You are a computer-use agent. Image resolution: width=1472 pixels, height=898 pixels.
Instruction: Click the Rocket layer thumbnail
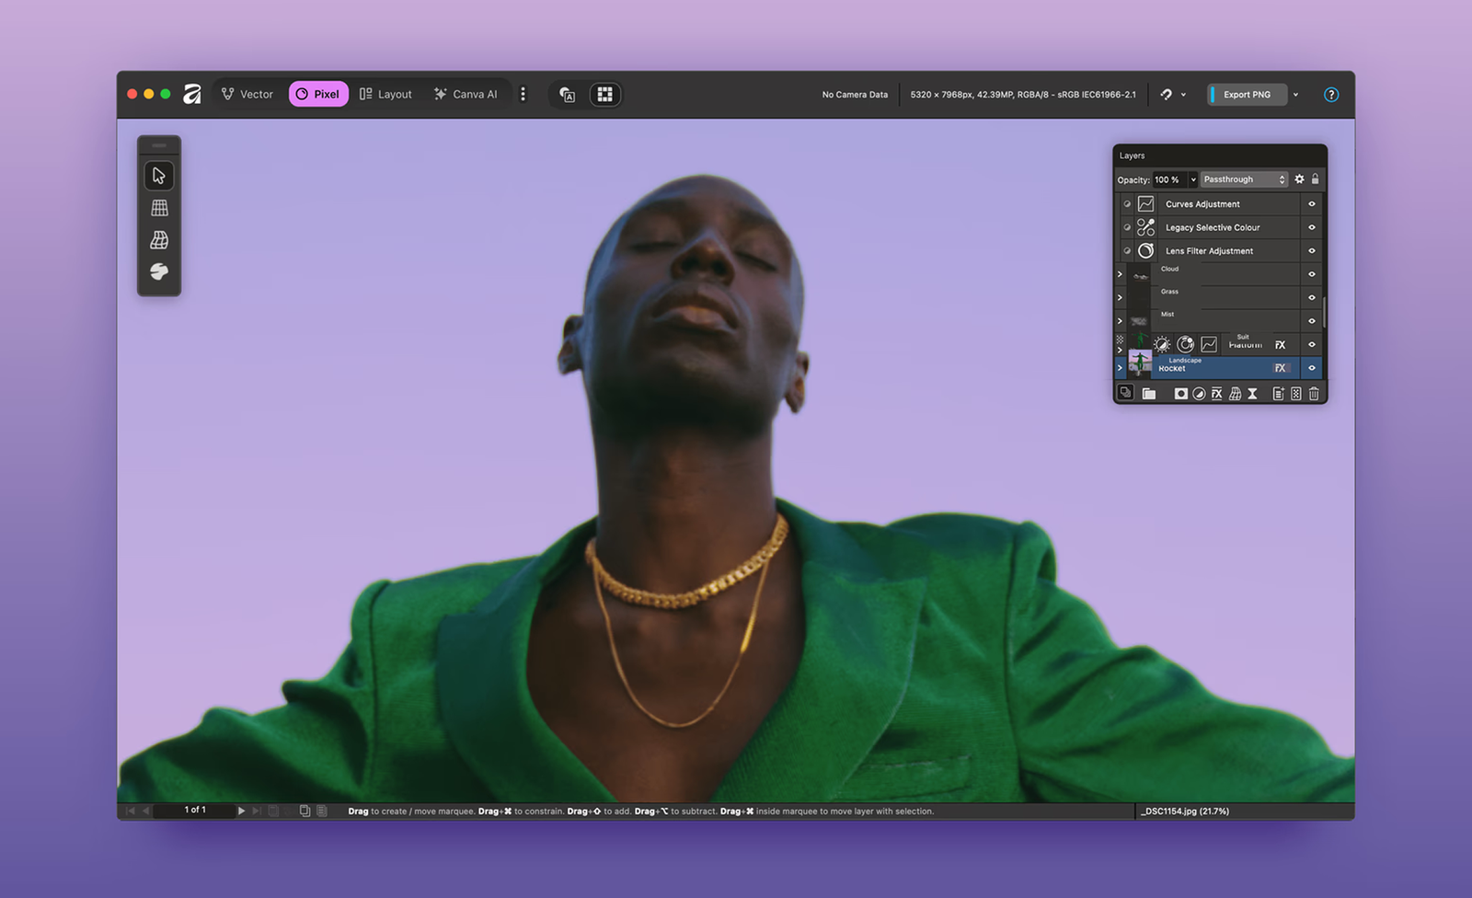(x=1140, y=363)
